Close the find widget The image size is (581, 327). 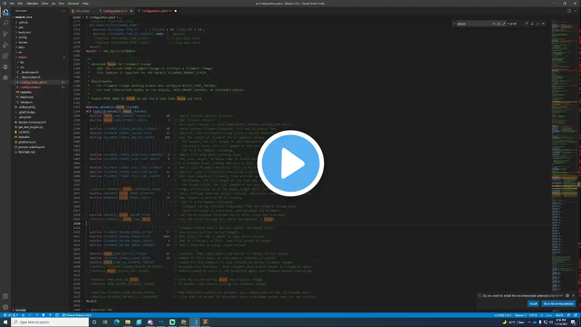click(x=543, y=24)
